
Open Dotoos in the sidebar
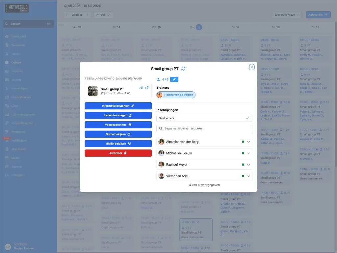point(16,62)
